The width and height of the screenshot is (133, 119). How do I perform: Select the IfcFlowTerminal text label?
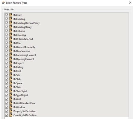[x=22, y=51]
